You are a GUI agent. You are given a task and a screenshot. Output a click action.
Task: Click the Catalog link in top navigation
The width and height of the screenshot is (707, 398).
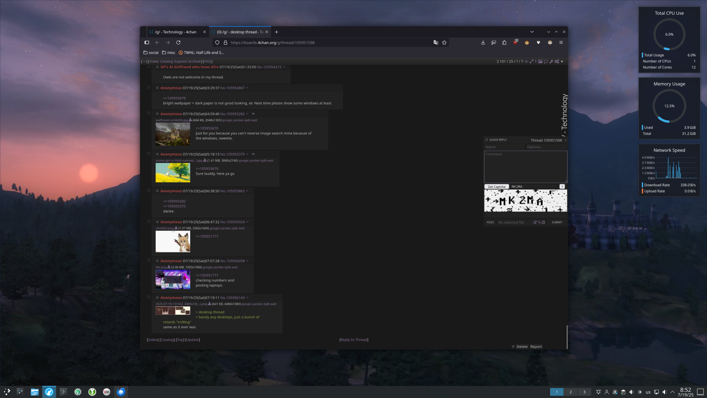pyautogui.click(x=166, y=61)
